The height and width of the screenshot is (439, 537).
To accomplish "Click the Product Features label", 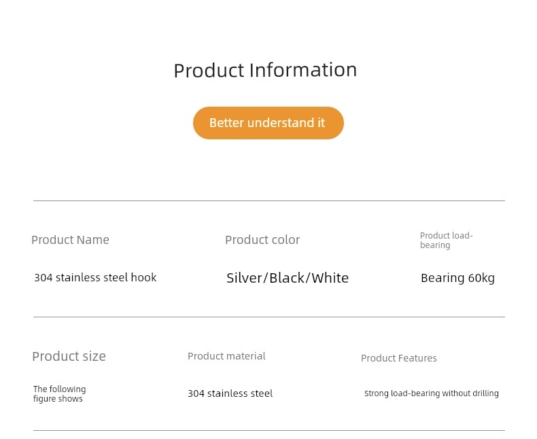I will (x=398, y=358).
